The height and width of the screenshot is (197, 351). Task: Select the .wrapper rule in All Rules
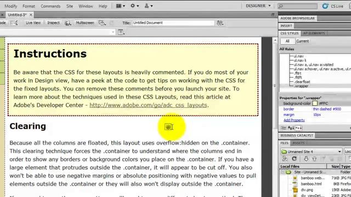(x=301, y=86)
